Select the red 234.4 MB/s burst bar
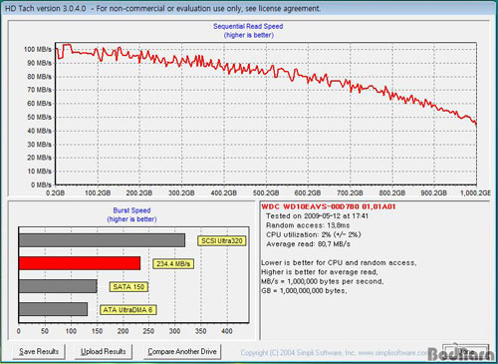This screenshot has height=364, width=498. coord(80,263)
